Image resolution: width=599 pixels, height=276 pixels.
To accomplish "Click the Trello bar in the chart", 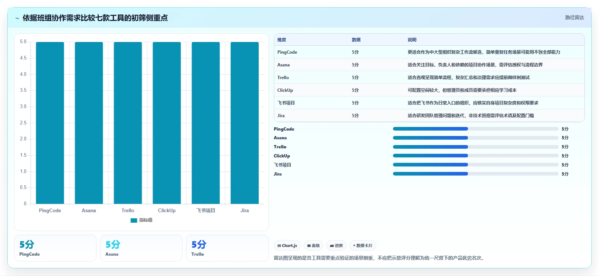I will (128, 123).
